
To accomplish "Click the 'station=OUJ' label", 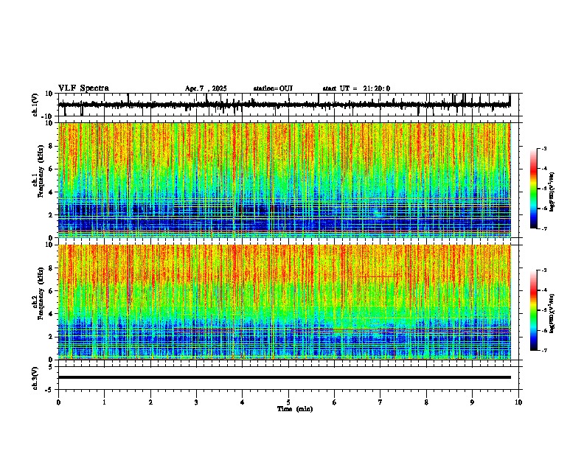I will (273, 88).
